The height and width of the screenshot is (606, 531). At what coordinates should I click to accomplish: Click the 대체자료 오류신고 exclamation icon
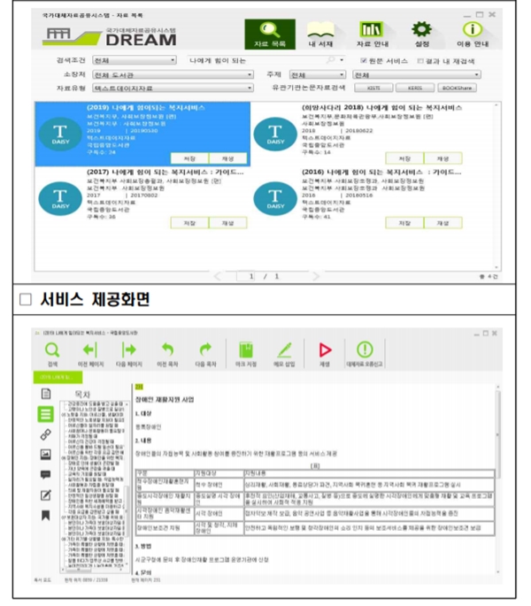click(x=365, y=354)
